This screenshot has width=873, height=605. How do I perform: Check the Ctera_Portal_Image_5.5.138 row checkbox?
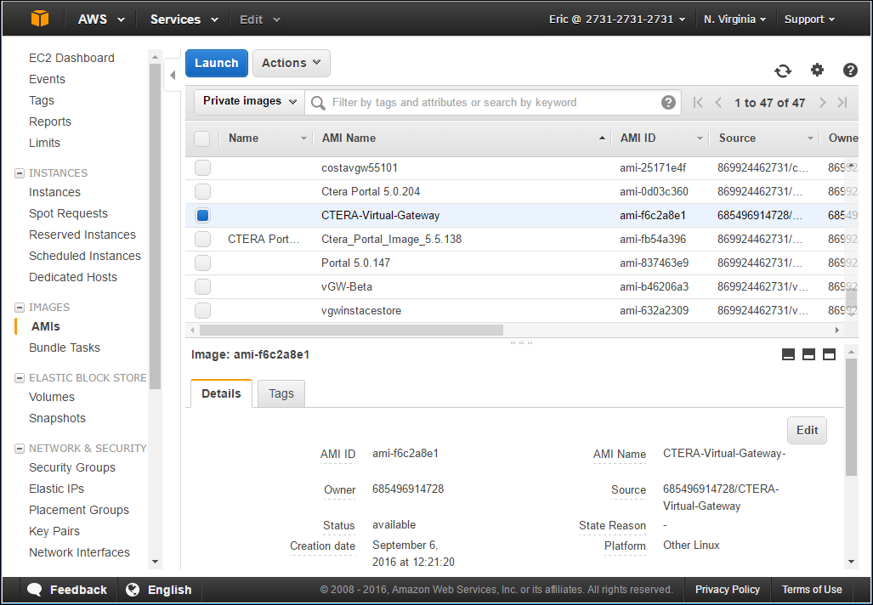(x=202, y=240)
